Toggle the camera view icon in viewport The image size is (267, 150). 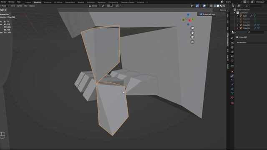pyautogui.click(x=192, y=37)
